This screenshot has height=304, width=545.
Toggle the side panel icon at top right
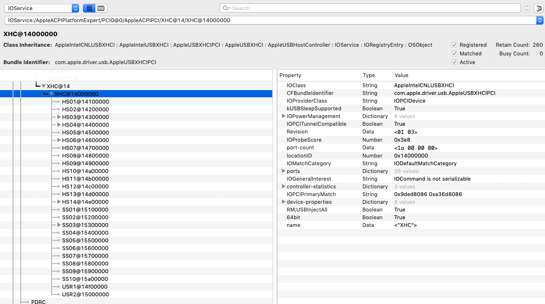(538, 8)
